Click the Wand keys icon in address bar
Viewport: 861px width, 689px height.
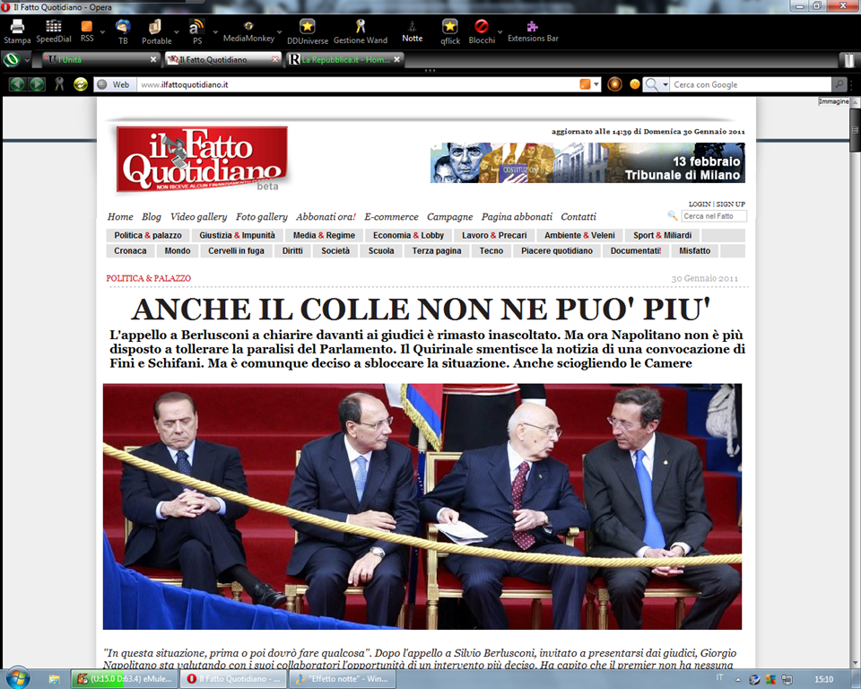pyautogui.click(x=59, y=84)
